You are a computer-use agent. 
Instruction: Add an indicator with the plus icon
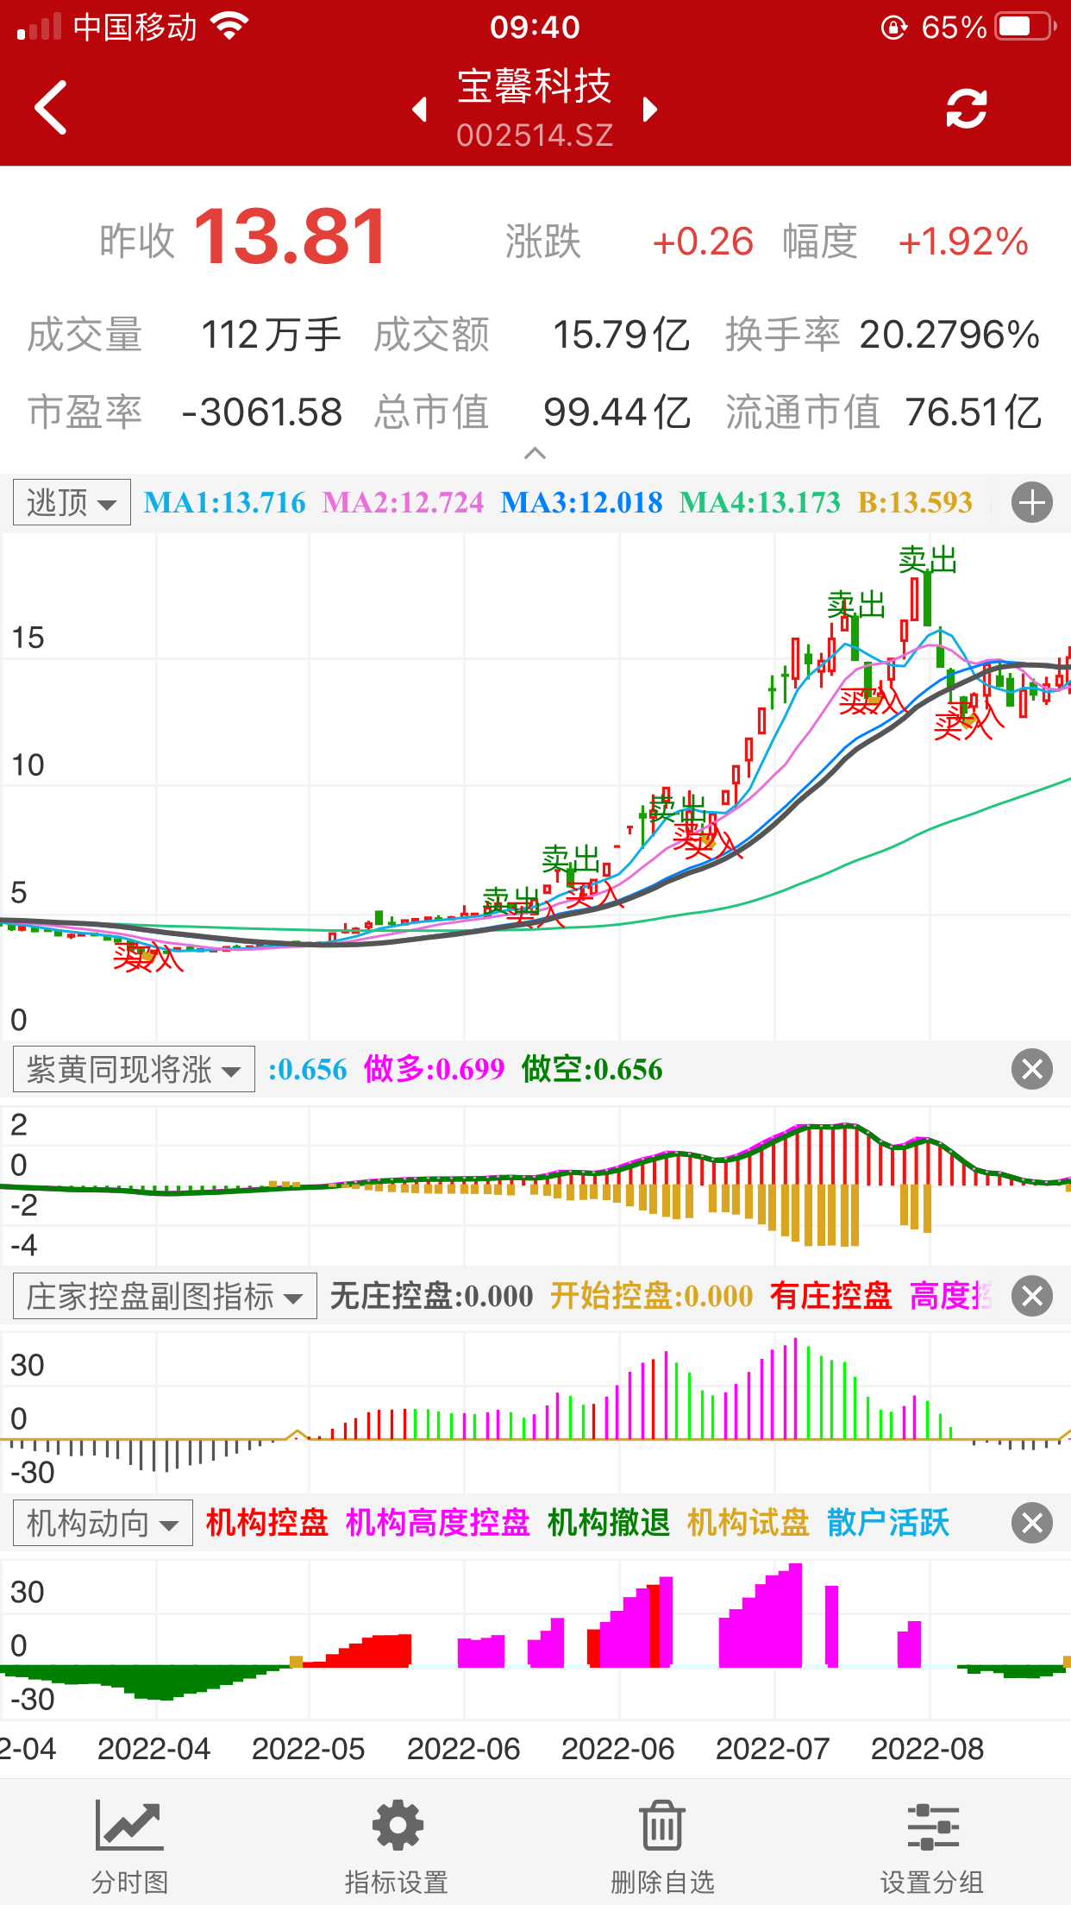click(x=1031, y=503)
